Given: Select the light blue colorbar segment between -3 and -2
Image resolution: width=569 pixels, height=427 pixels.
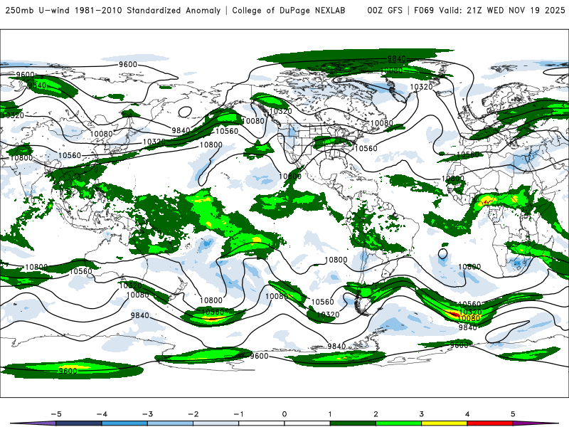Looking at the screenshot, I should (170, 423).
